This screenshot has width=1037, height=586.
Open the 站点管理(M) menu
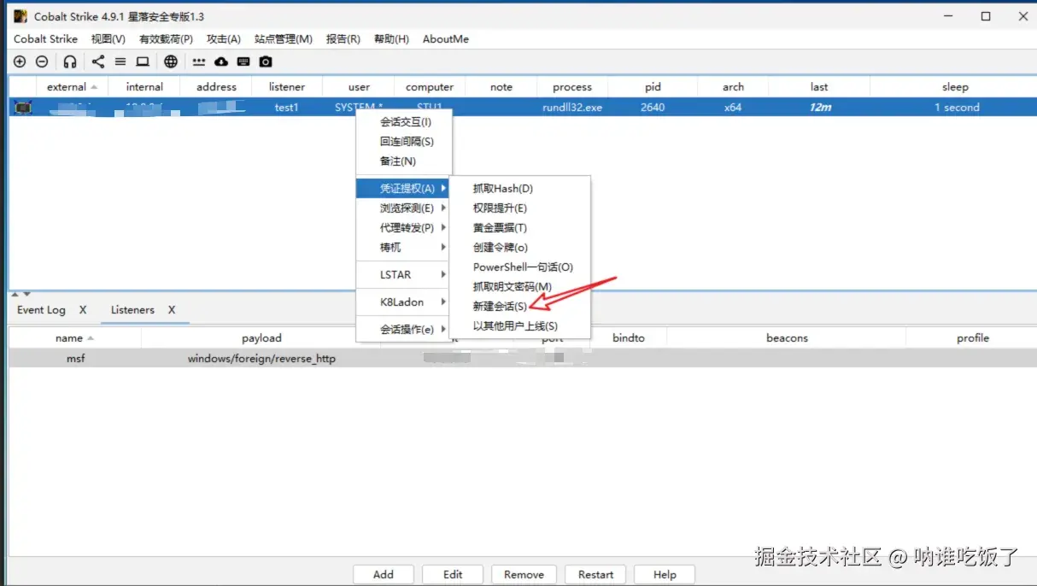pos(284,39)
